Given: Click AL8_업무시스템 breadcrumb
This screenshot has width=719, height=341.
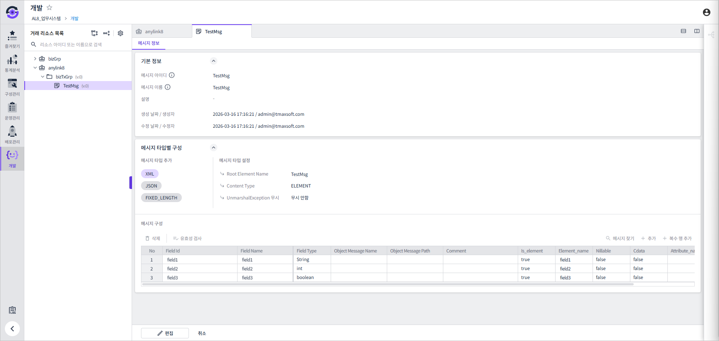Looking at the screenshot, I should (46, 18).
